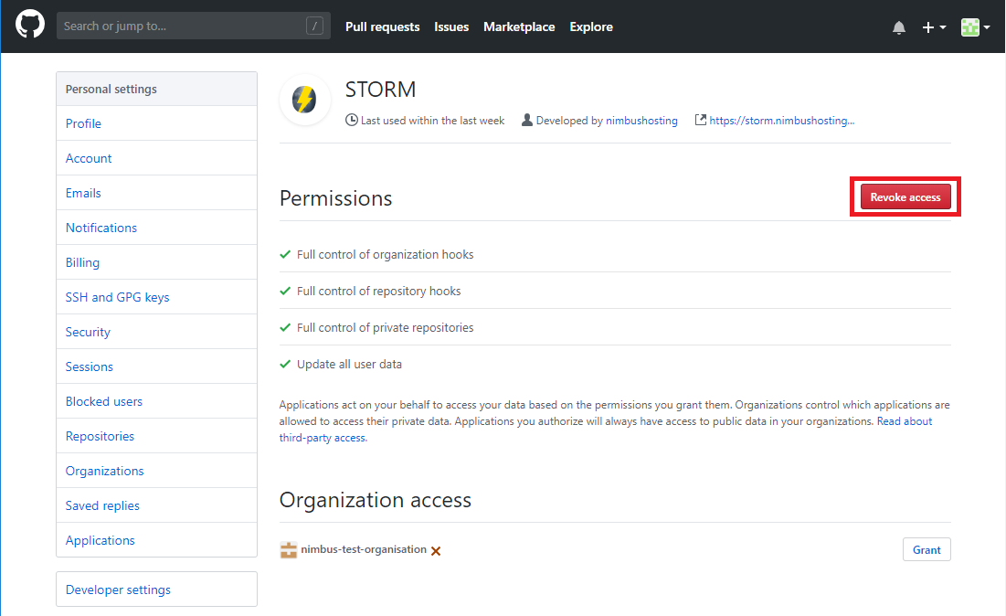
Task: Click the nimbus-test-organisation avatar icon
Action: click(289, 550)
